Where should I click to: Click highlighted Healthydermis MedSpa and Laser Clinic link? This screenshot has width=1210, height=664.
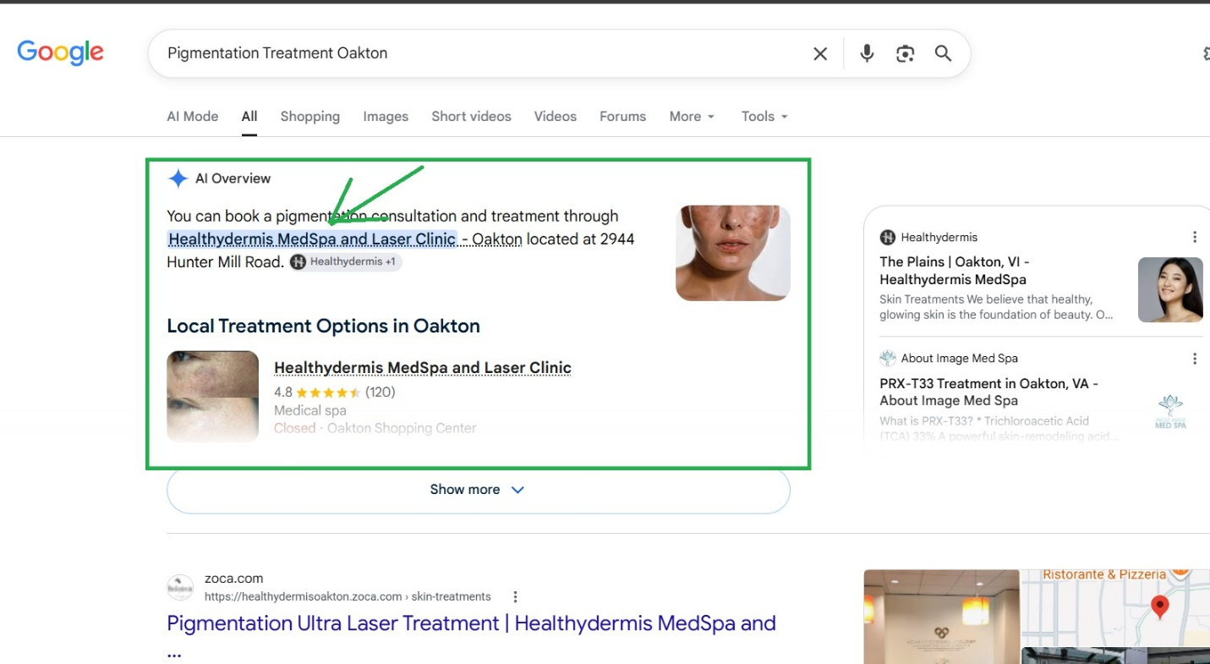[x=312, y=239]
